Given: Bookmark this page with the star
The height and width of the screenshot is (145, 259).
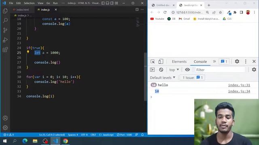Looking at the screenshot, I should [x=220, y=12].
